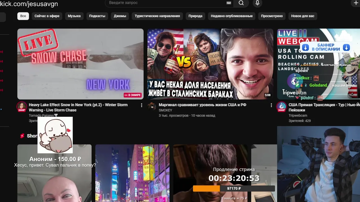Open the США Прямая Трансляция video title

pyautogui.click(x=324, y=107)
